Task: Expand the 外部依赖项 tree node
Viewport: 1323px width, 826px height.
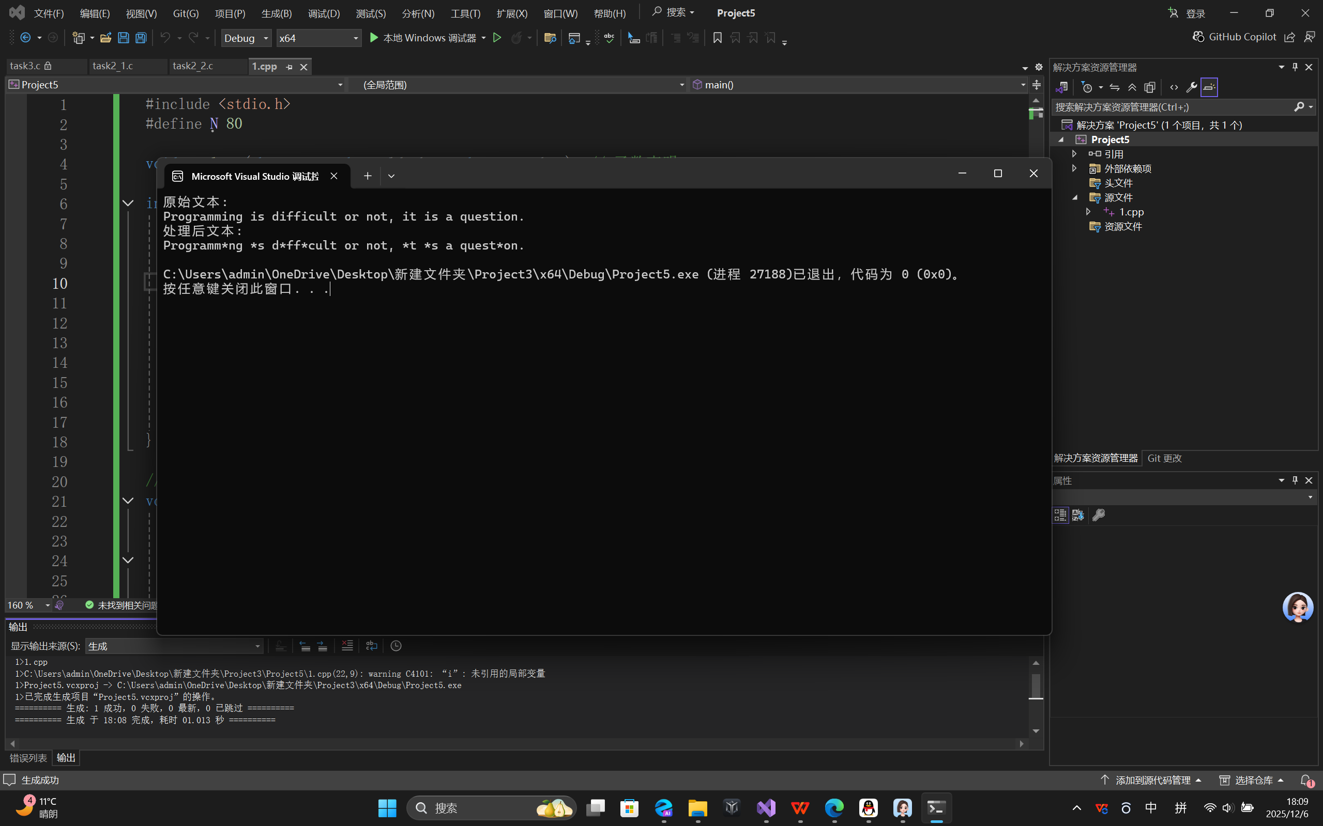Action: tap(1074, 168)
